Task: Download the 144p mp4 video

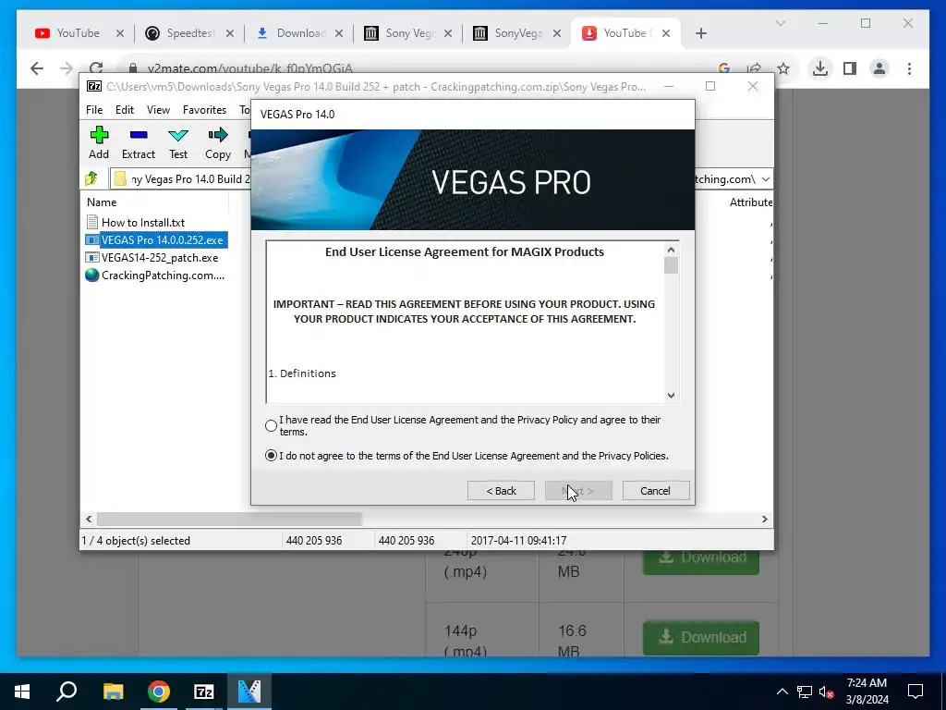Action: click(x=700, y=638)
